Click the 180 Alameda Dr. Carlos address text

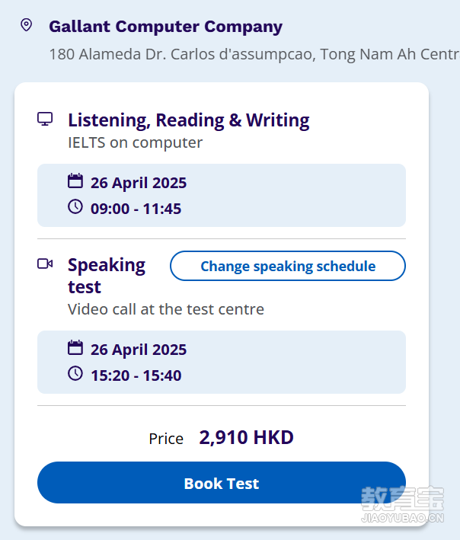point(254,54)
